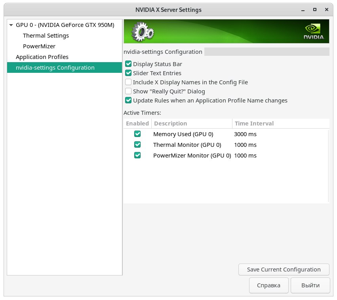337x300 pixels.
Task: Click the 3000 ms time interval value
Action: click(245, 134)
